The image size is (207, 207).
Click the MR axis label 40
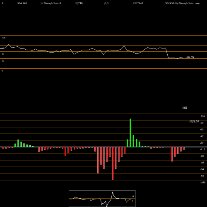[202, 136]
